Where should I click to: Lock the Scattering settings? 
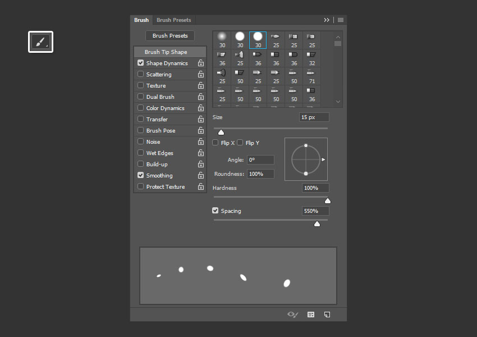201,74
